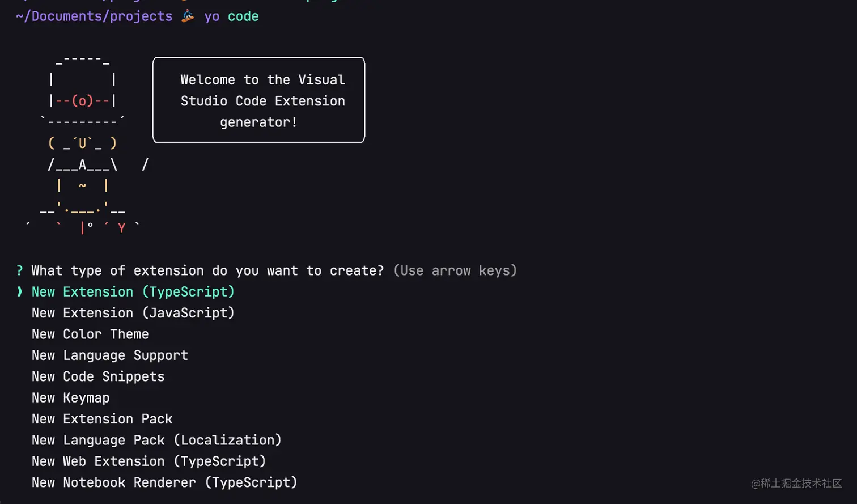Pick the New Color Theme option
Screen dimensions: 857x504
coord(90,334)
